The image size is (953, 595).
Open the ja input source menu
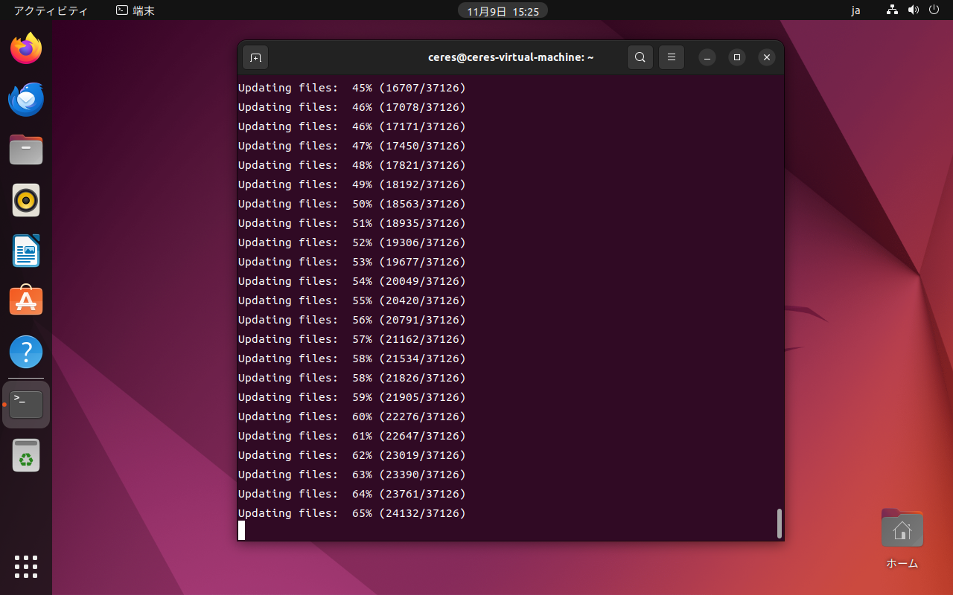click(856, 11)
